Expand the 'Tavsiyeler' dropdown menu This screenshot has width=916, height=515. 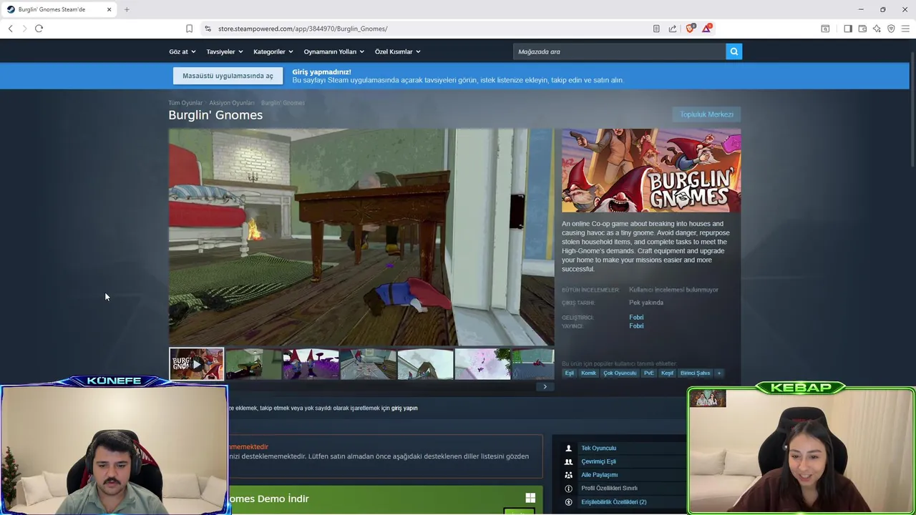coord(224,51)
